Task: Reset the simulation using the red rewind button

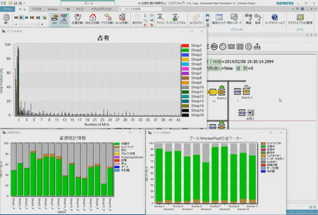Action: 16,18
